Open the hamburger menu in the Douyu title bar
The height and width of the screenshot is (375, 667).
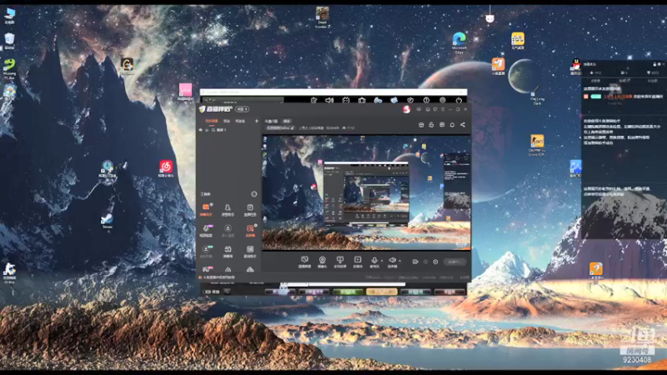tap(443, 109)
